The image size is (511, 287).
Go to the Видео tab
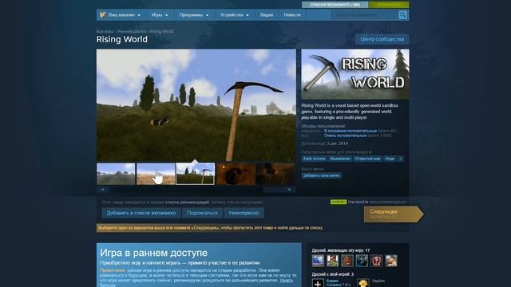[267, 15]
